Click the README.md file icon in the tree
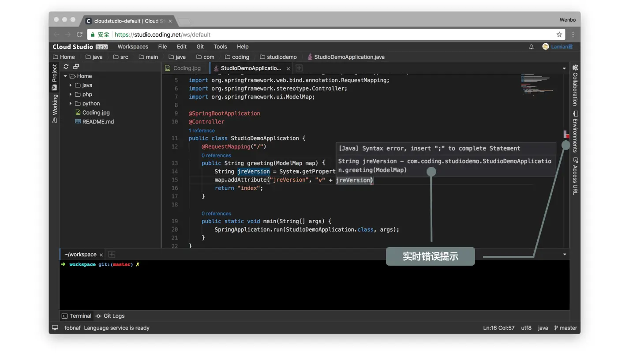Screen dimensions: 629x353 click(78, 122)
